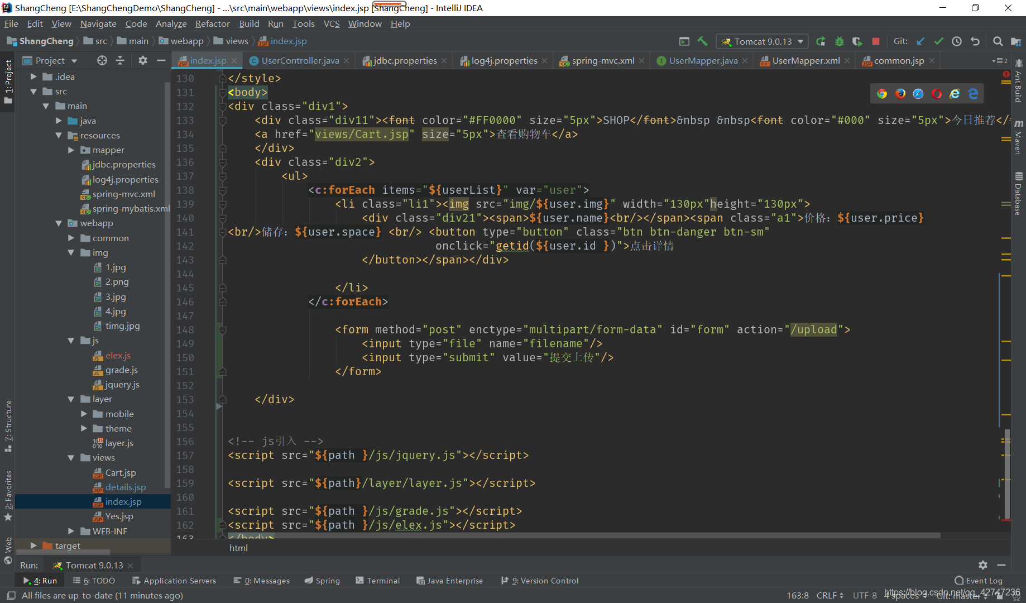Viewport: 1026px width, 603px height.
Task: Toggle the Structure side panel
Action: [x=8, y=425]
